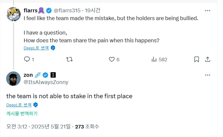223x137 pixels.
Task: Translate zon's post with DeepL link
Action: (19, 105)
